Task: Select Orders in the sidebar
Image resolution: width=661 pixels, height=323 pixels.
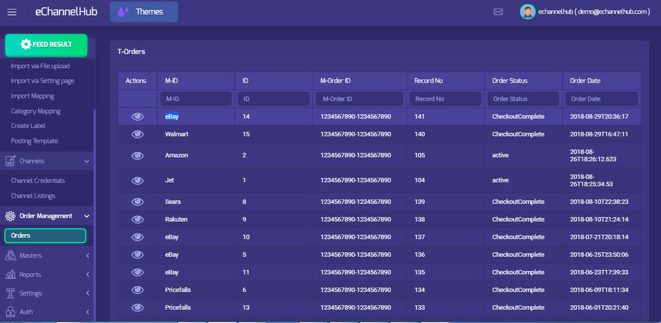Action: [x=45, y=236]
